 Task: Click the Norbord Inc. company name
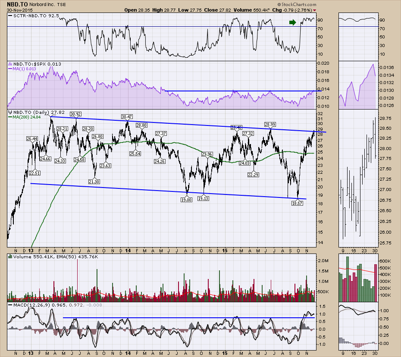[42, 4]
